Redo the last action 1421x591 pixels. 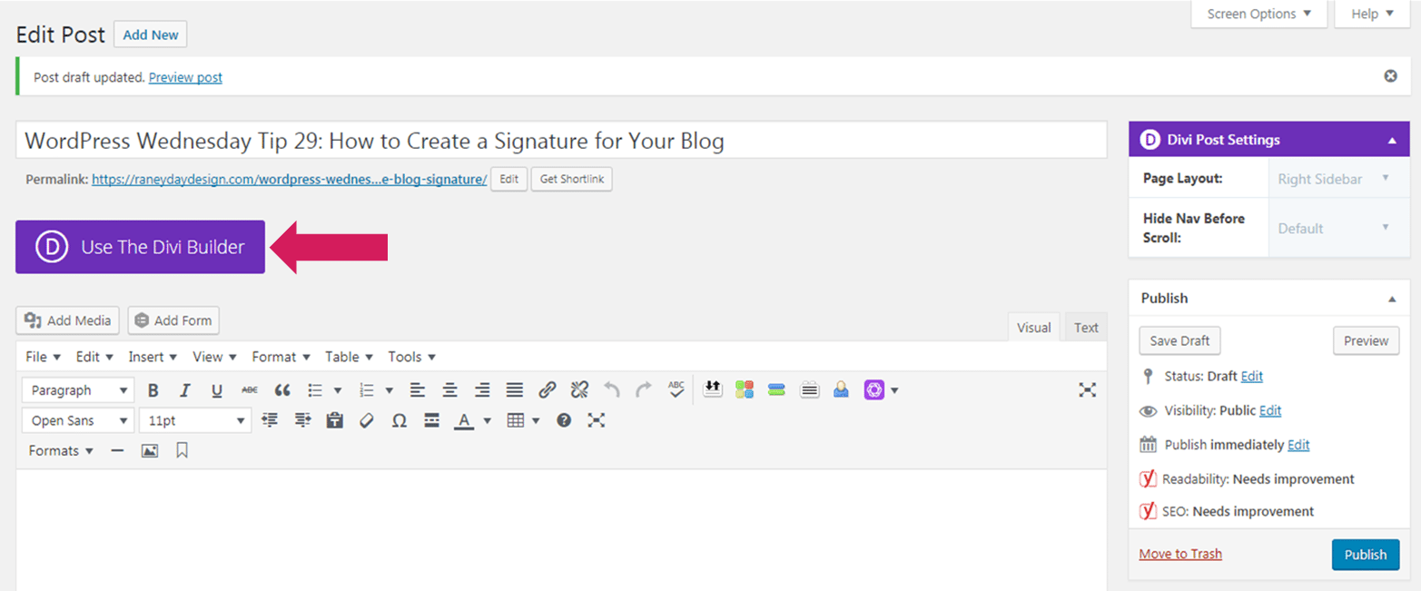pos(644,390)
